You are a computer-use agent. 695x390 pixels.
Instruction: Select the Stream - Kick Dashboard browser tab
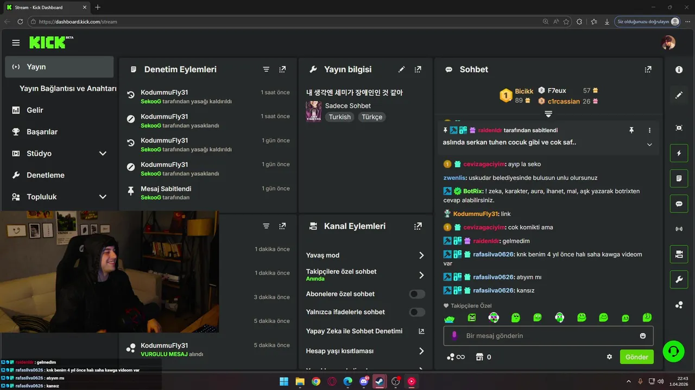point(46,8)
